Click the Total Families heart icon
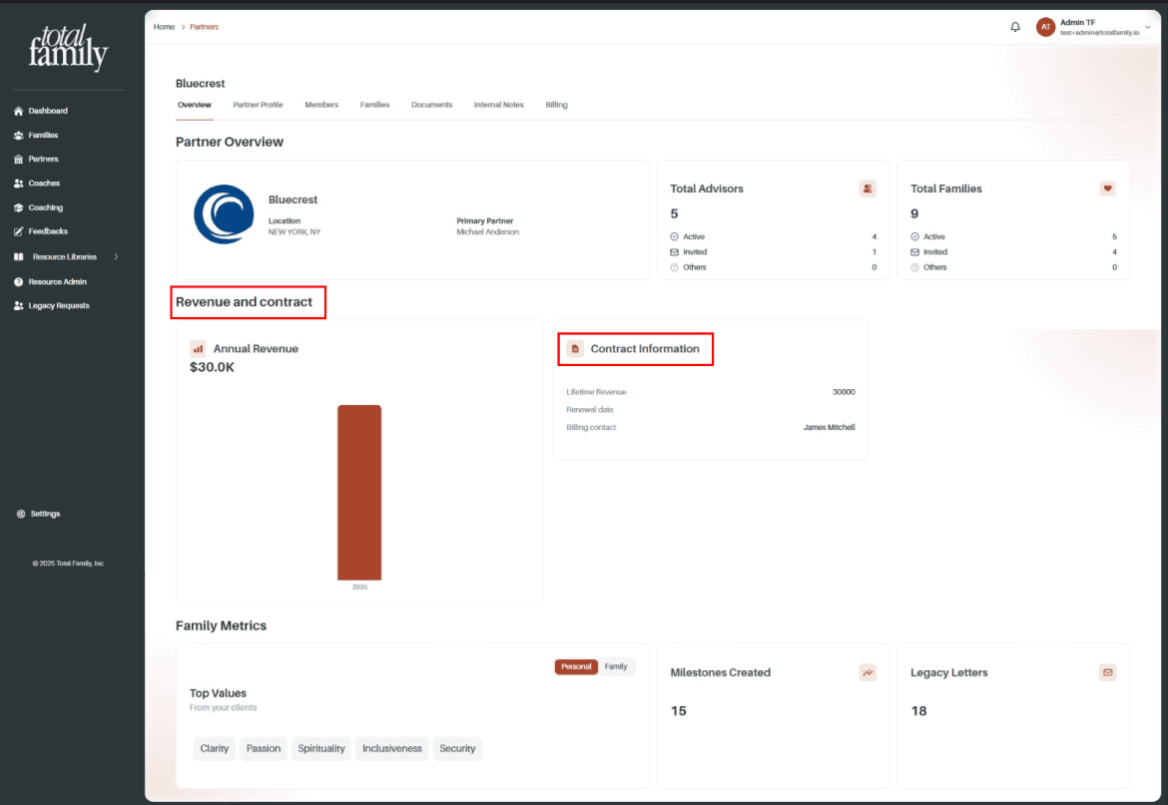 [x=1108, y=189]
